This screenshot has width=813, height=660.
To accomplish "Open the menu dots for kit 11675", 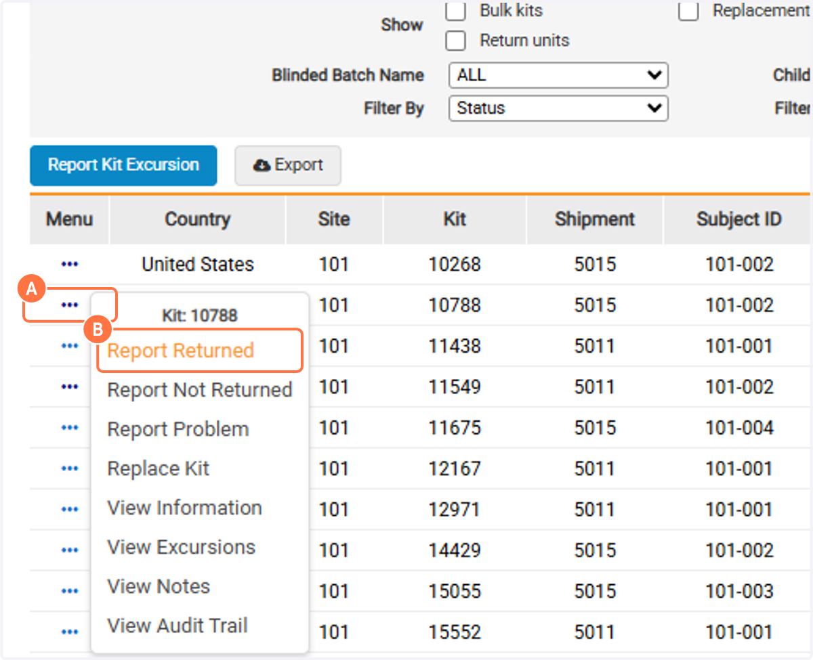I will (69, 427).
